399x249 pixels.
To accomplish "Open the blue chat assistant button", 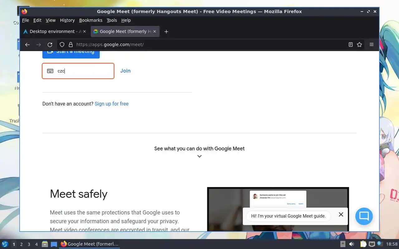I will click(x=364, y=216).
